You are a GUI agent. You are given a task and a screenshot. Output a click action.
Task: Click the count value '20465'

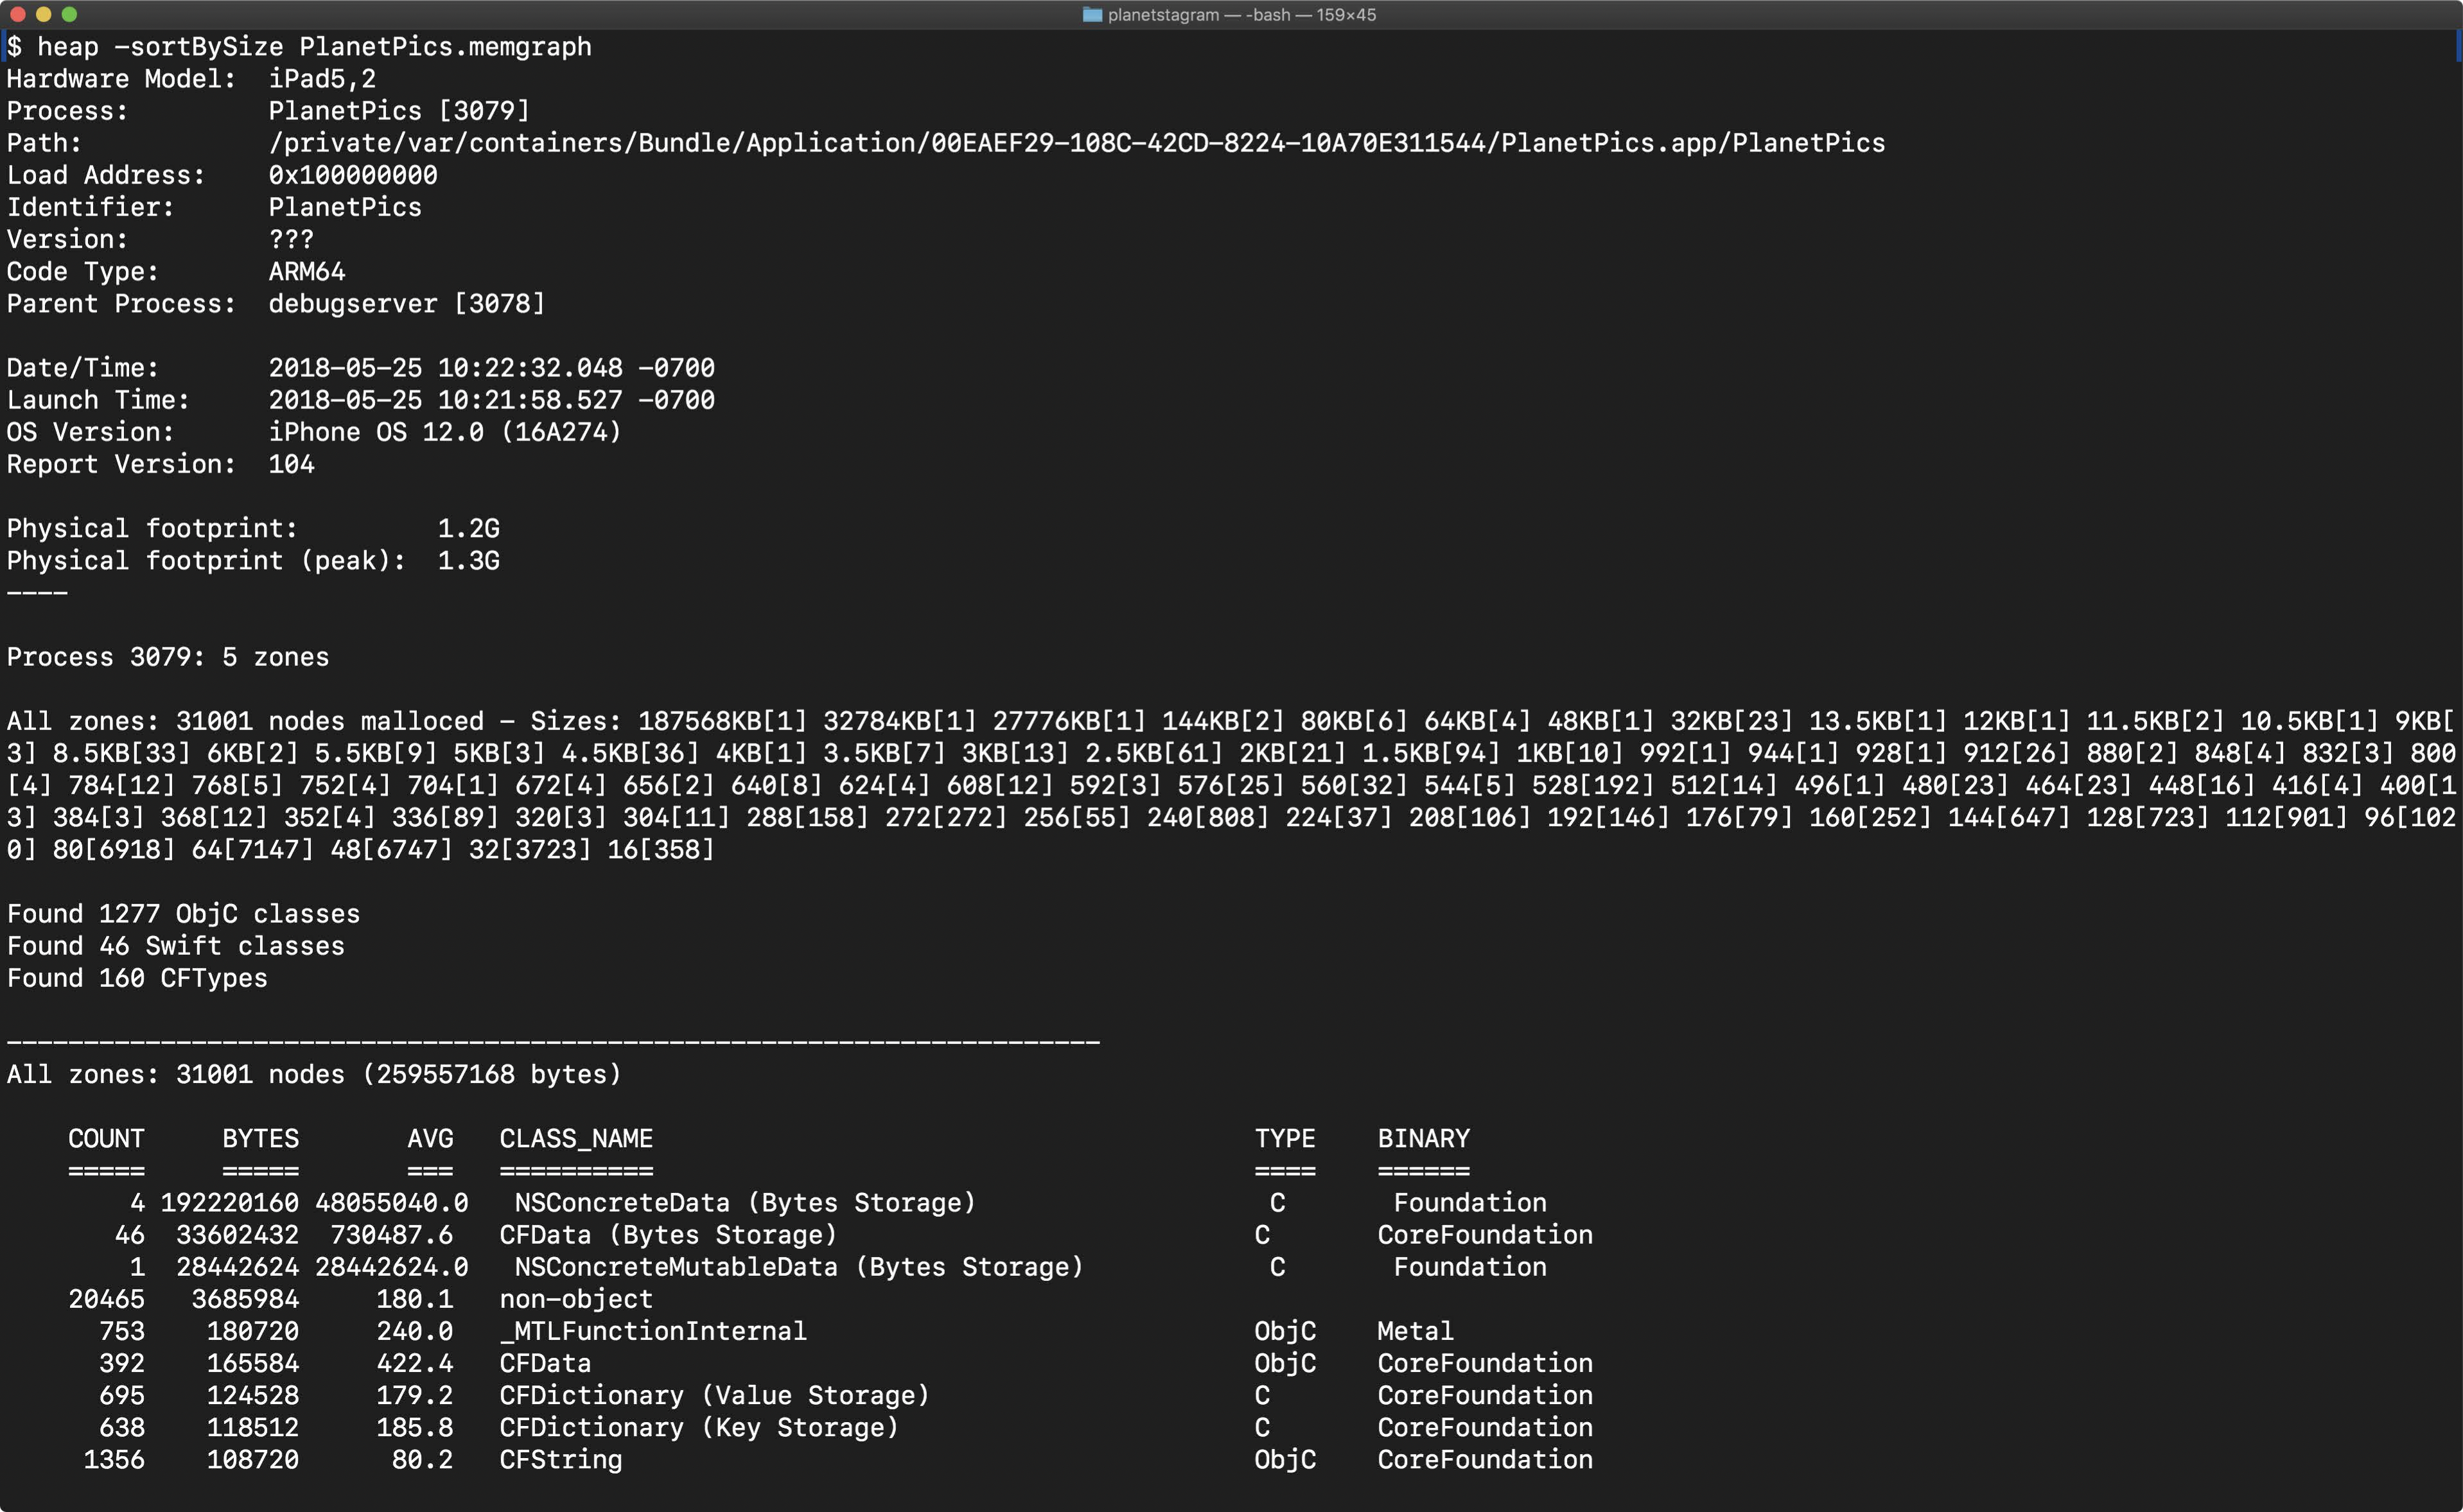tap(106, 1299)
